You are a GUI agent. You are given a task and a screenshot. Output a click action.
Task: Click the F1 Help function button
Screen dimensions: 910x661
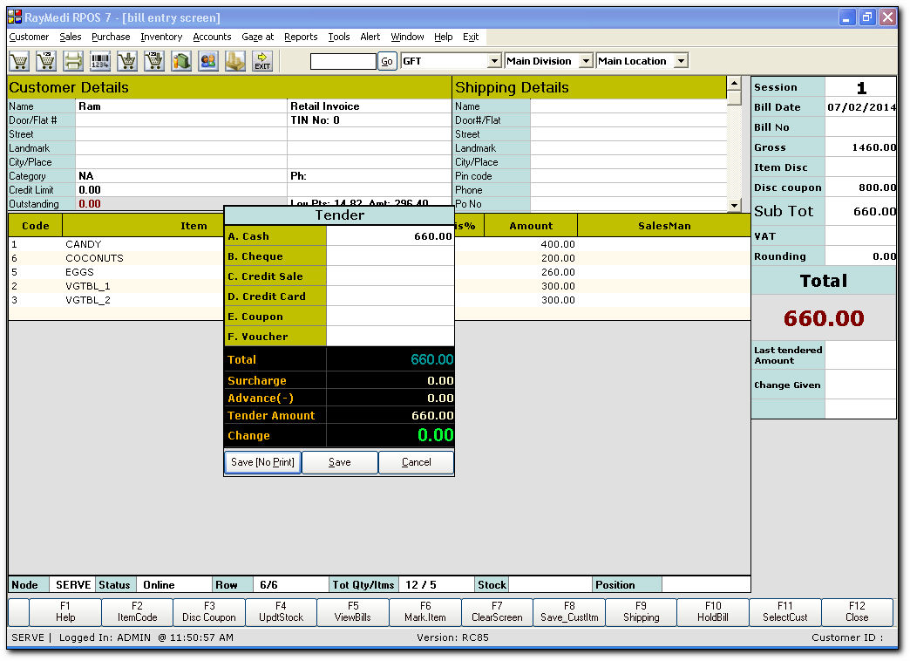point(65,612)
